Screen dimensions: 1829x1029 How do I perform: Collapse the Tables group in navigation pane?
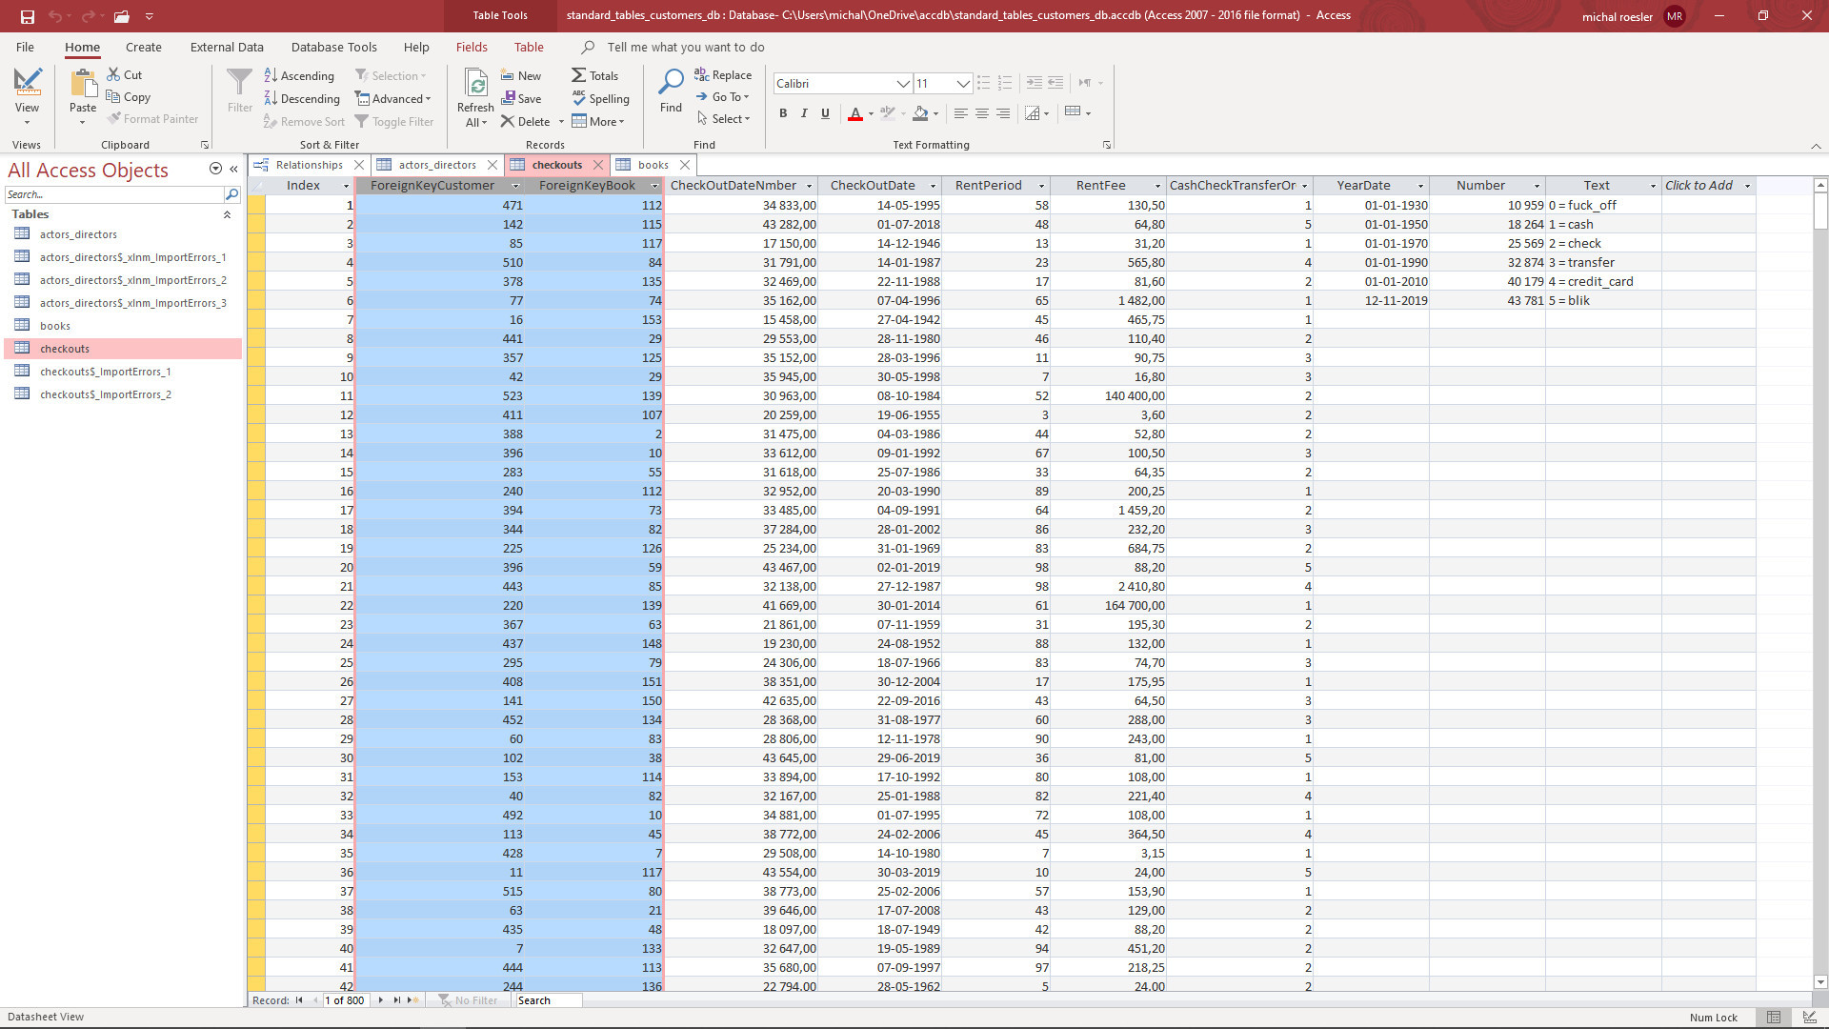point(227,214)
